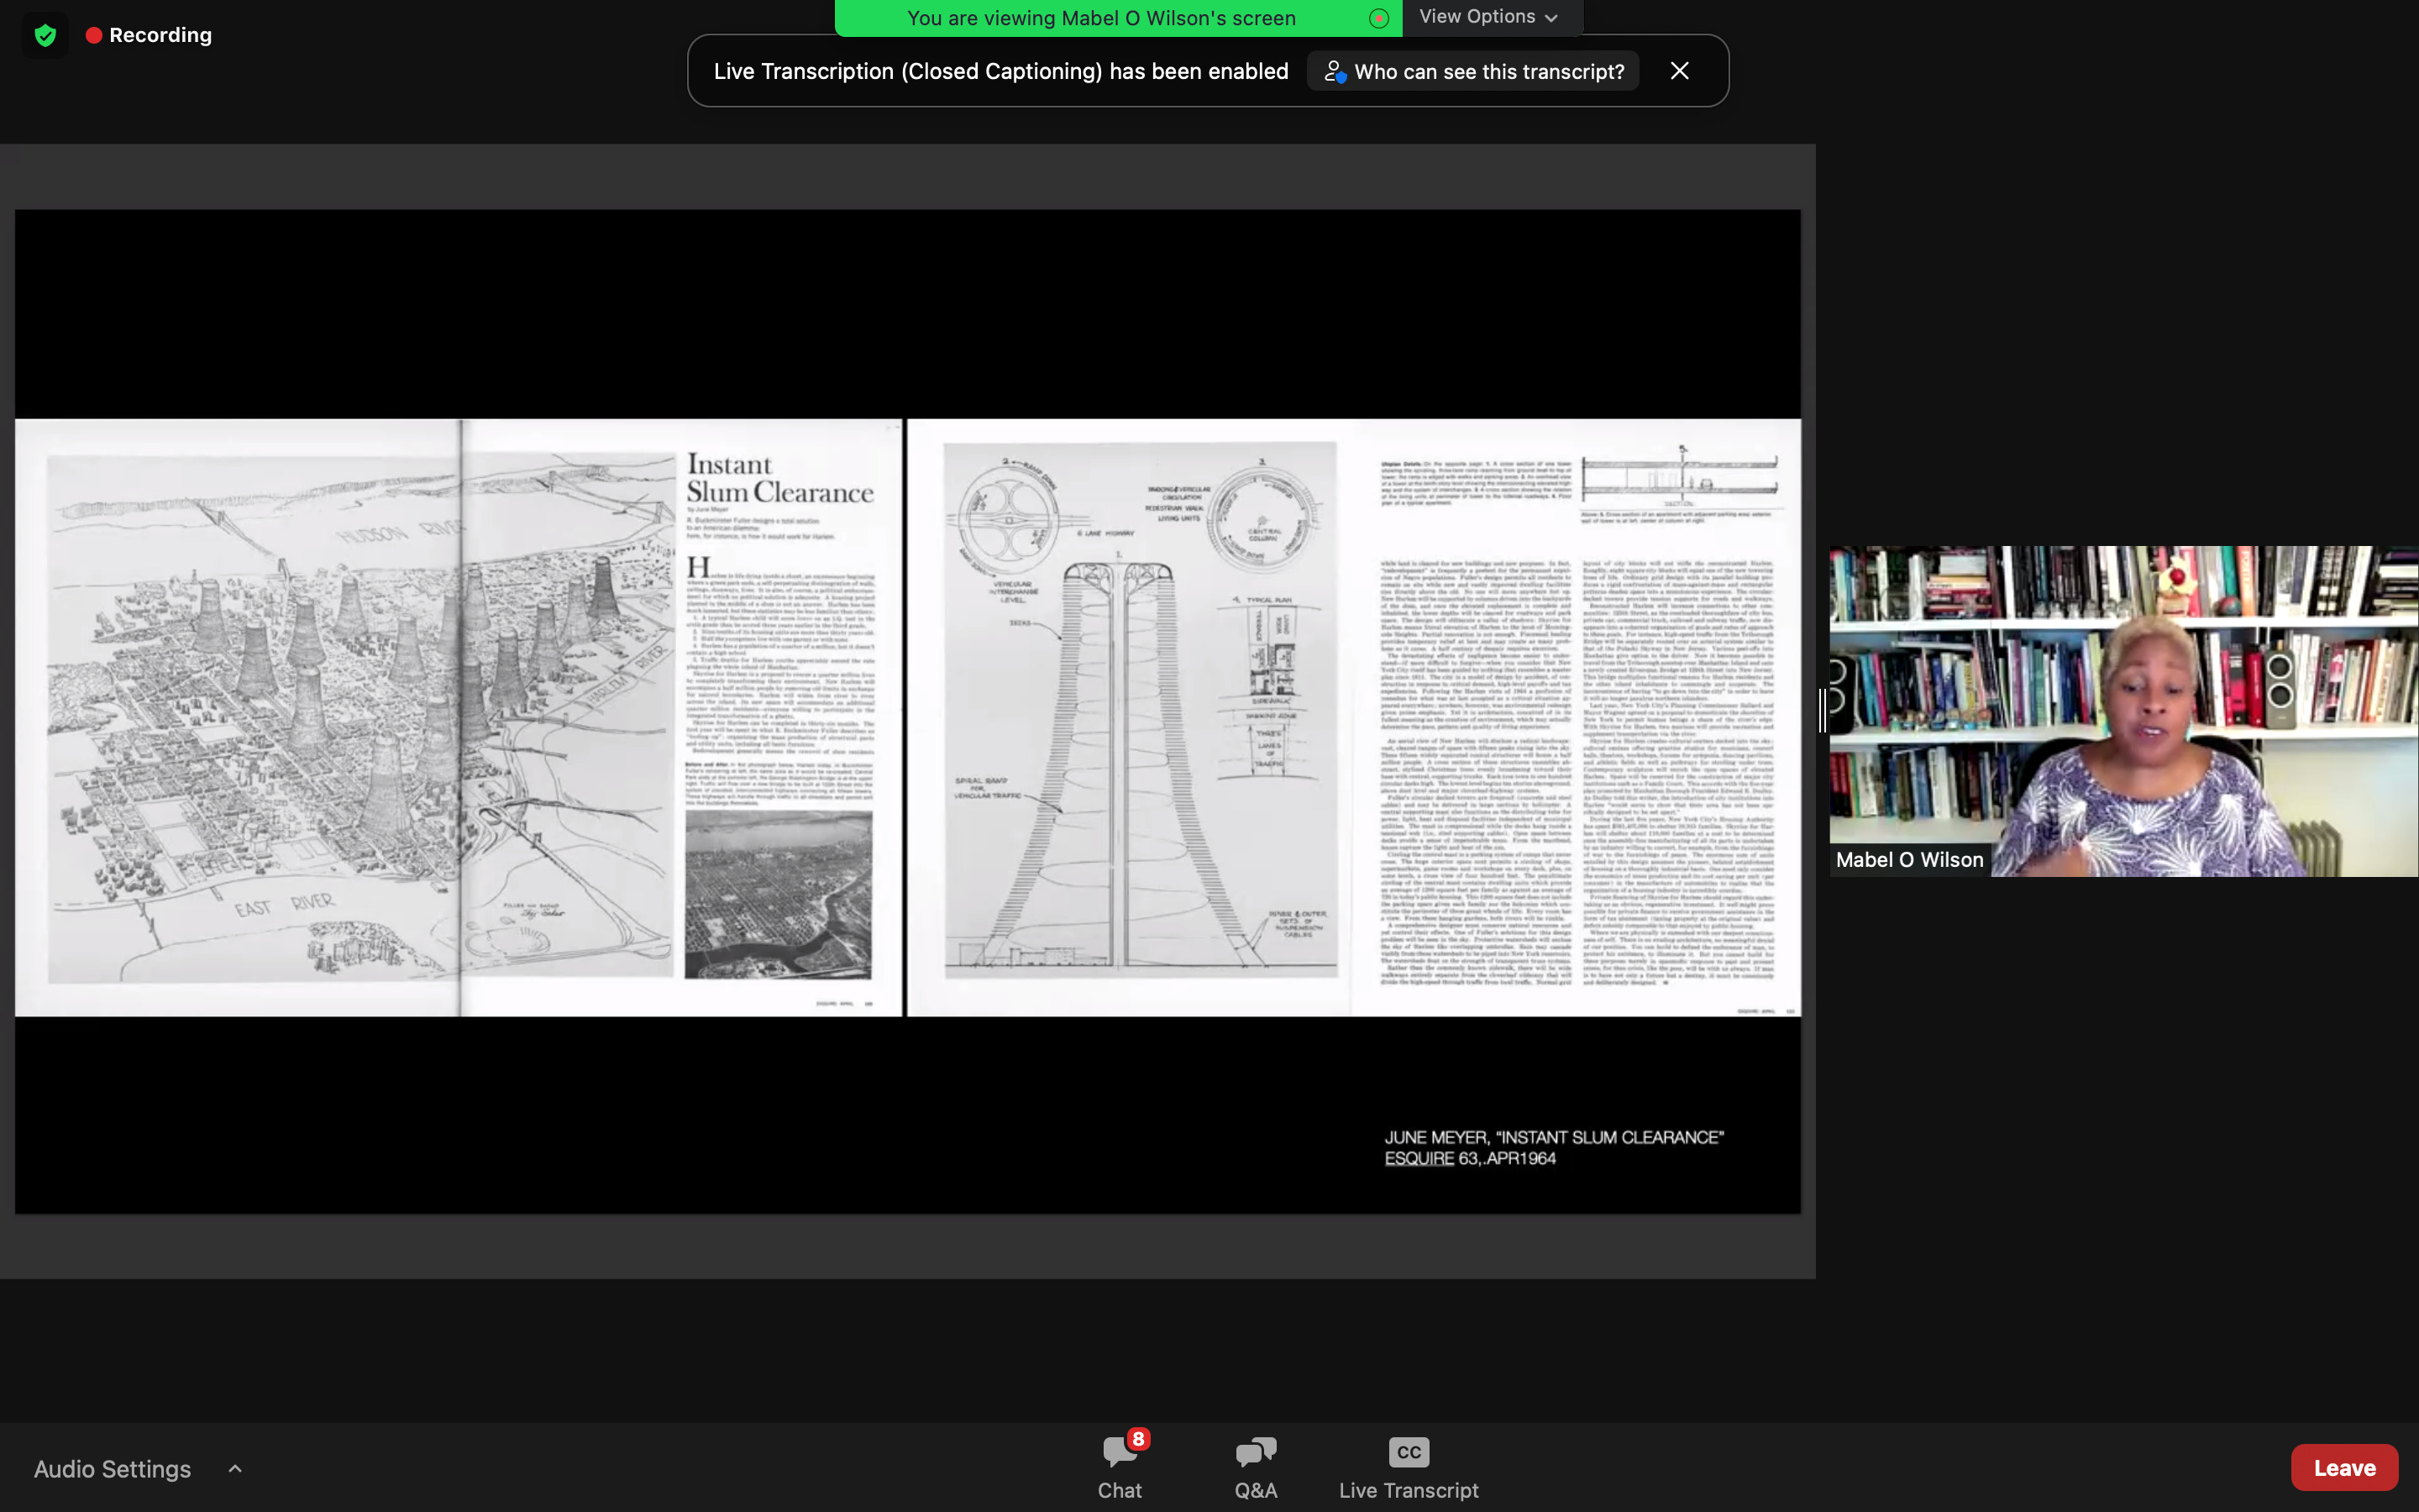Click the 'JUNE MEYER, INSTANT SLUM CLEARANCE' caption
Image resolution: width=2419 pixels, height=1512 pixels.
click(1553, 1137)
